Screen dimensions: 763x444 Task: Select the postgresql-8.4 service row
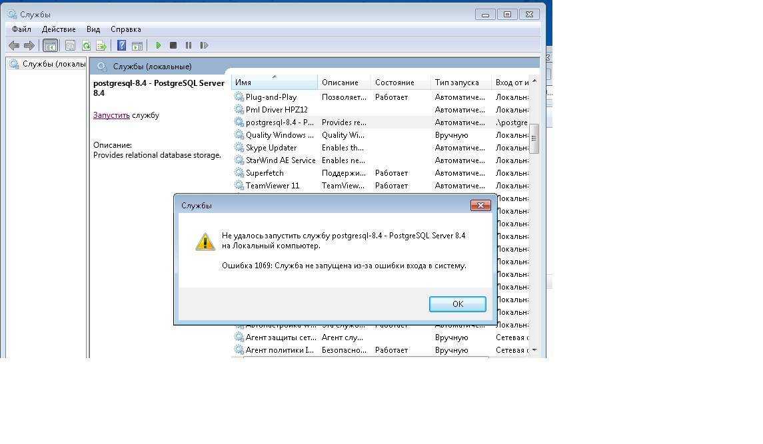click(381, 122)
